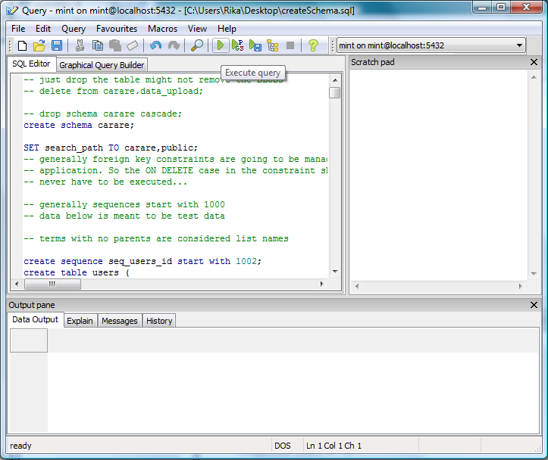Close the Output pane
Screen dimensions: 548x460
click(x=534, y=305)
